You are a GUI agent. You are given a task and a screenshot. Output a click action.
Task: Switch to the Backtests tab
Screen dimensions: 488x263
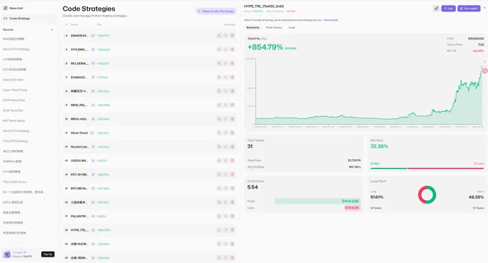tap(253, 28)
